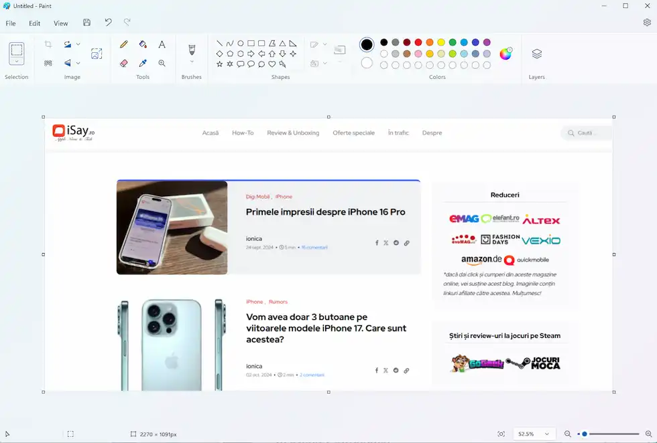
Task: Click the Rotate image icon
Action: click(x=68, y=44)
